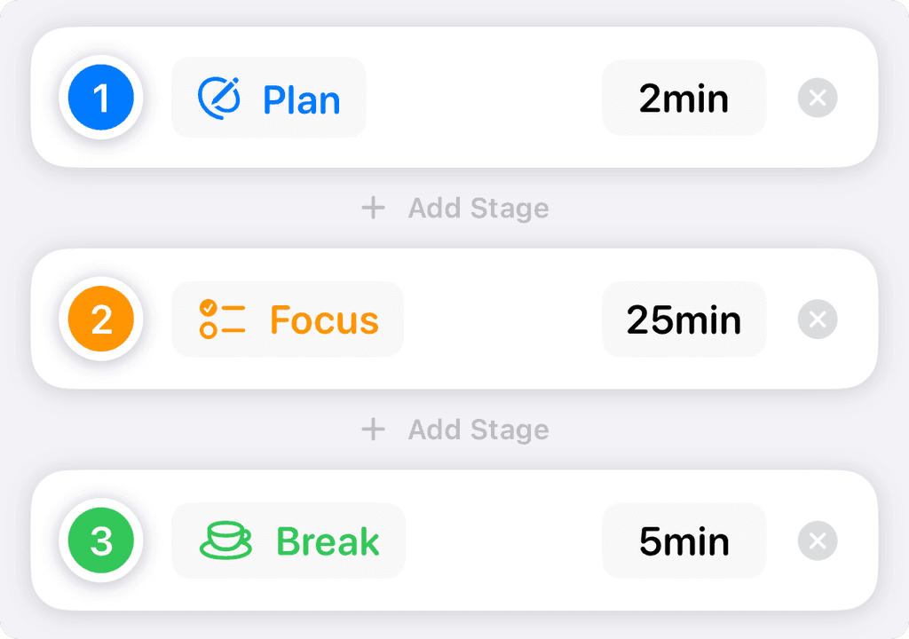Remove the Break stage with its X button
This screenshot has width=909, height=639.
(x=818, y=540)
